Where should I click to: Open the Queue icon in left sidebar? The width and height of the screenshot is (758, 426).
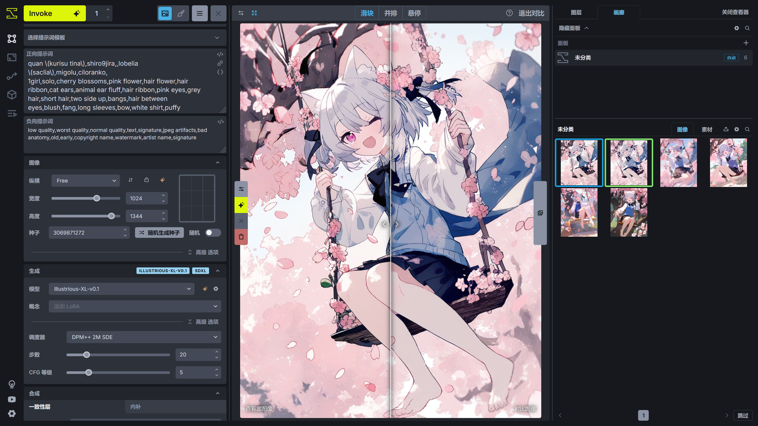12,113
